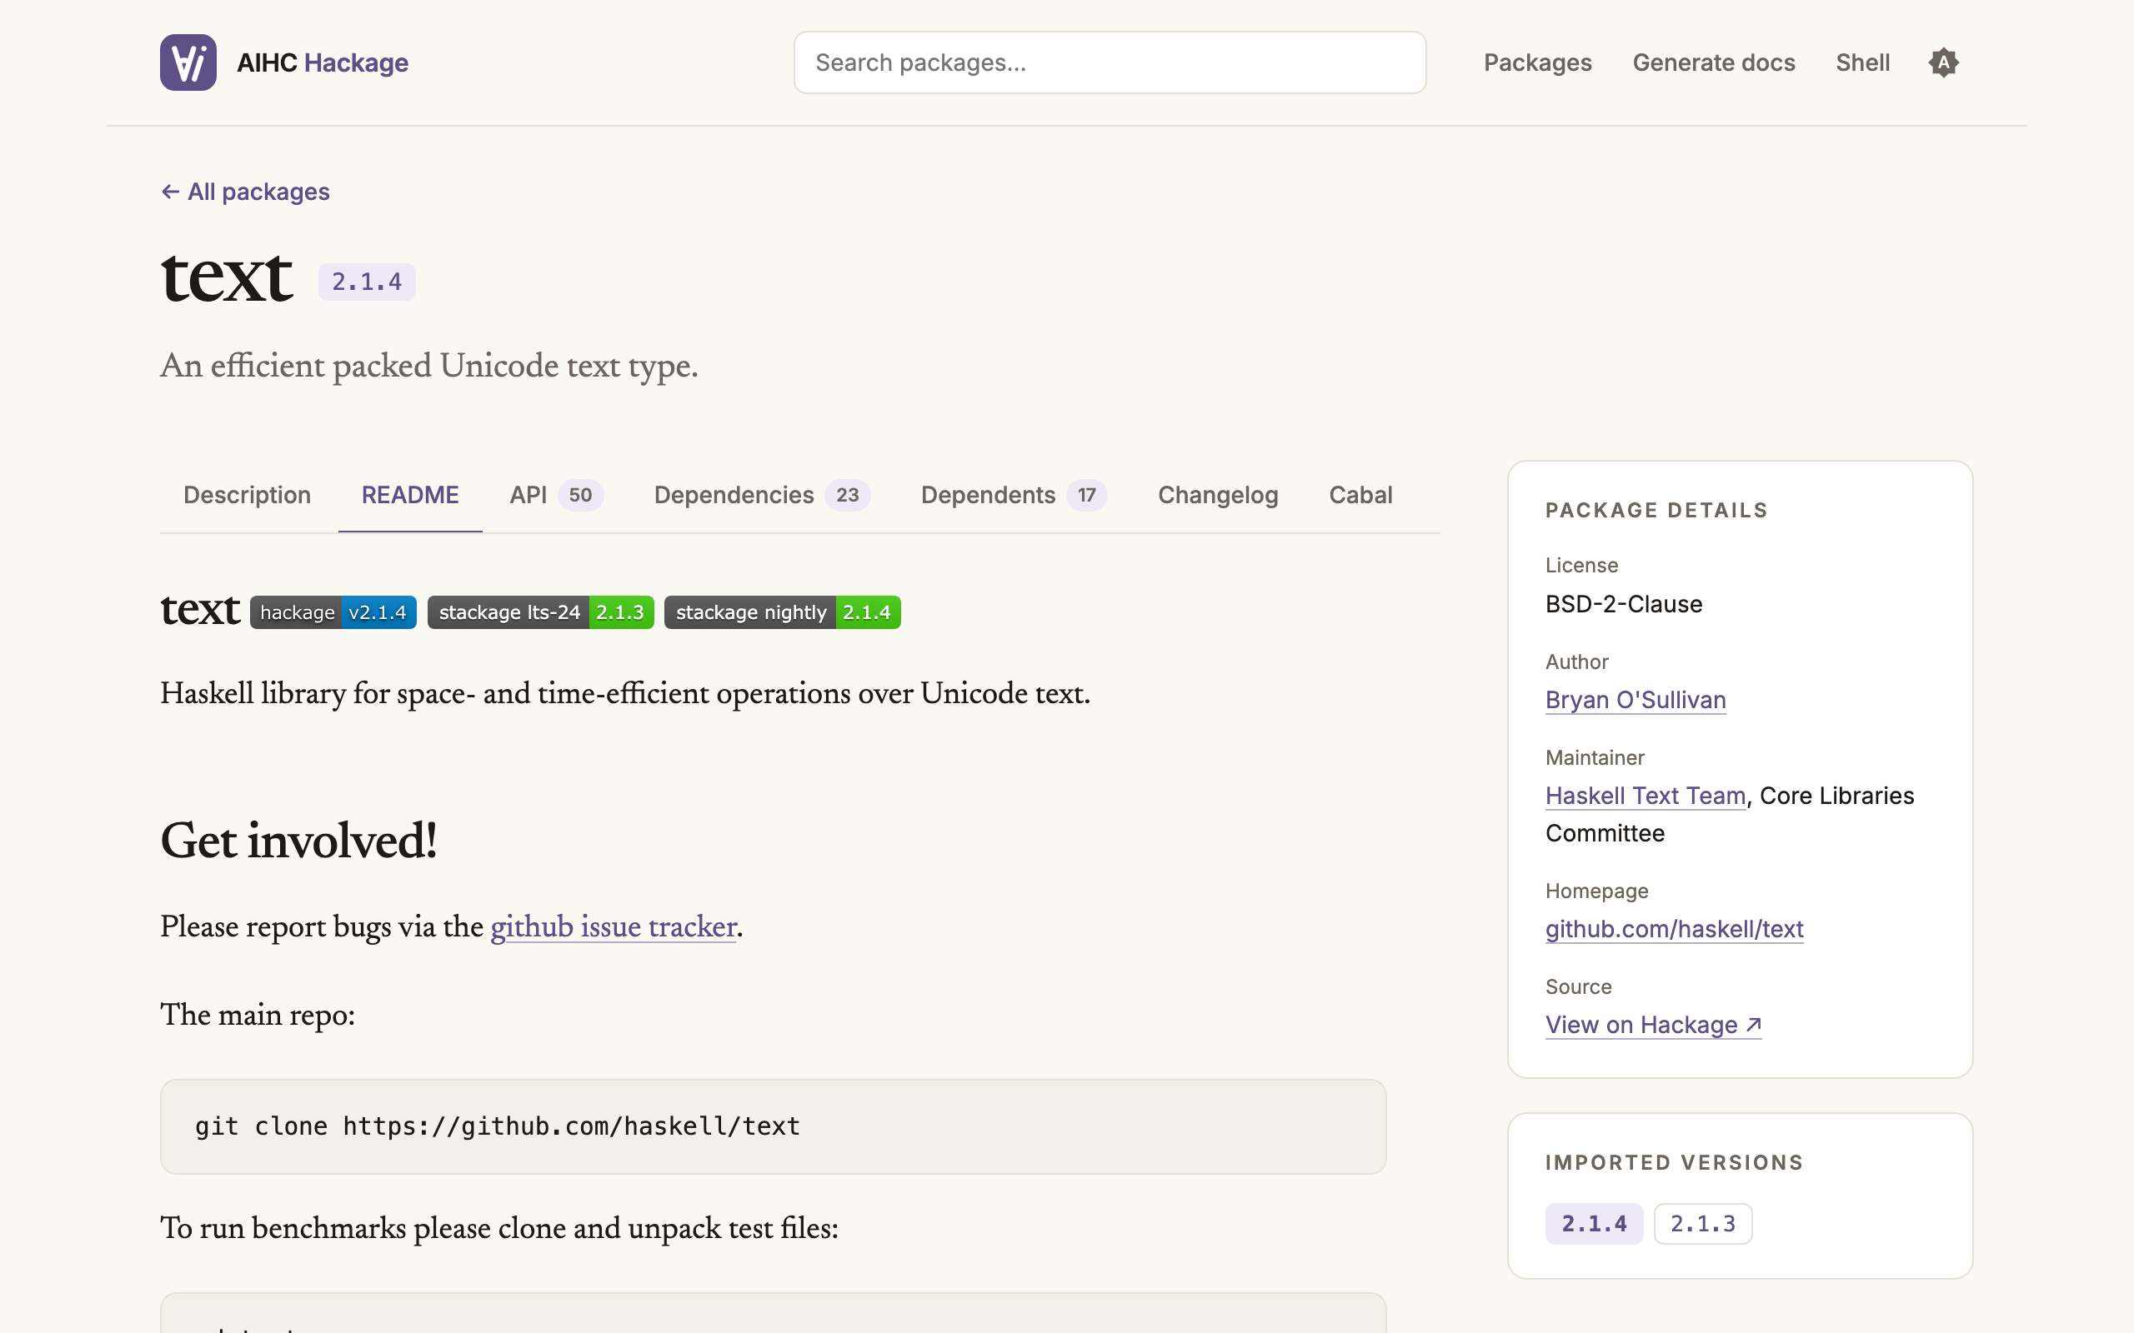Click the git clone command code block
2134x1333 pixels.
(774, 1126)
